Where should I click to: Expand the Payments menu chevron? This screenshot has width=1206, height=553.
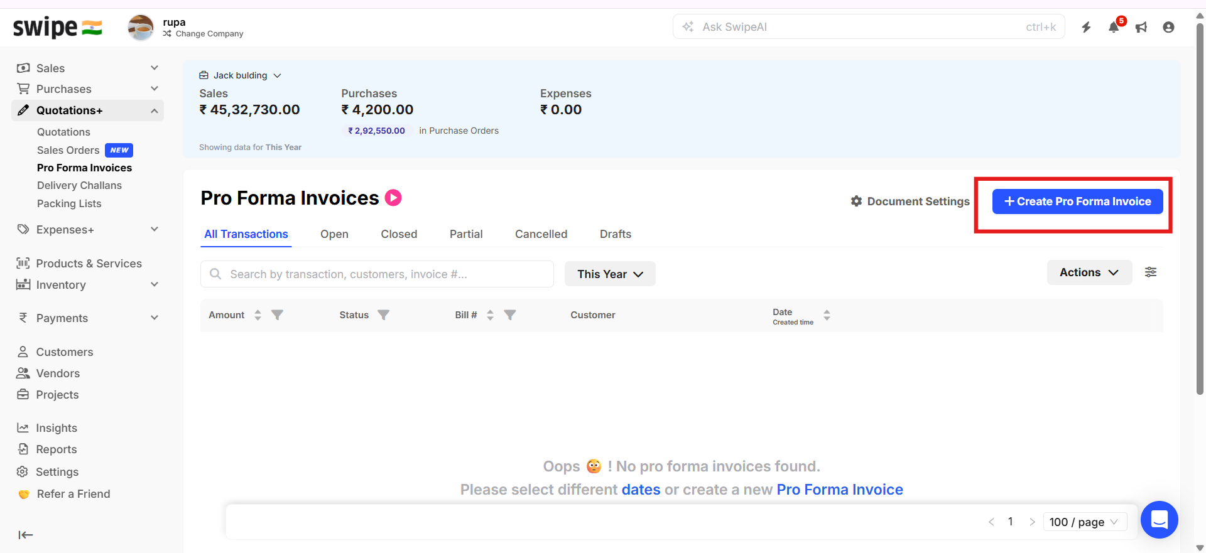[x=155, y=318]
